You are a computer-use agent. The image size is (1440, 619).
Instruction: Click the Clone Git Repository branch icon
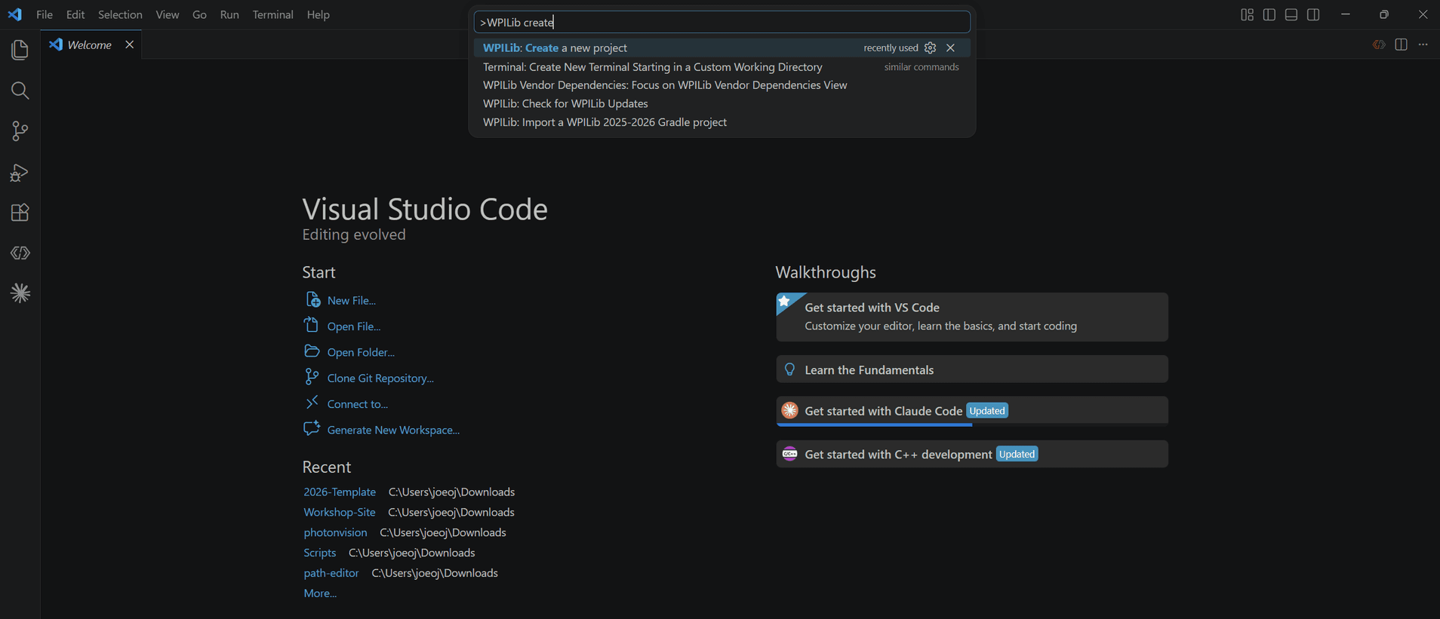click(x=312, y=377)
